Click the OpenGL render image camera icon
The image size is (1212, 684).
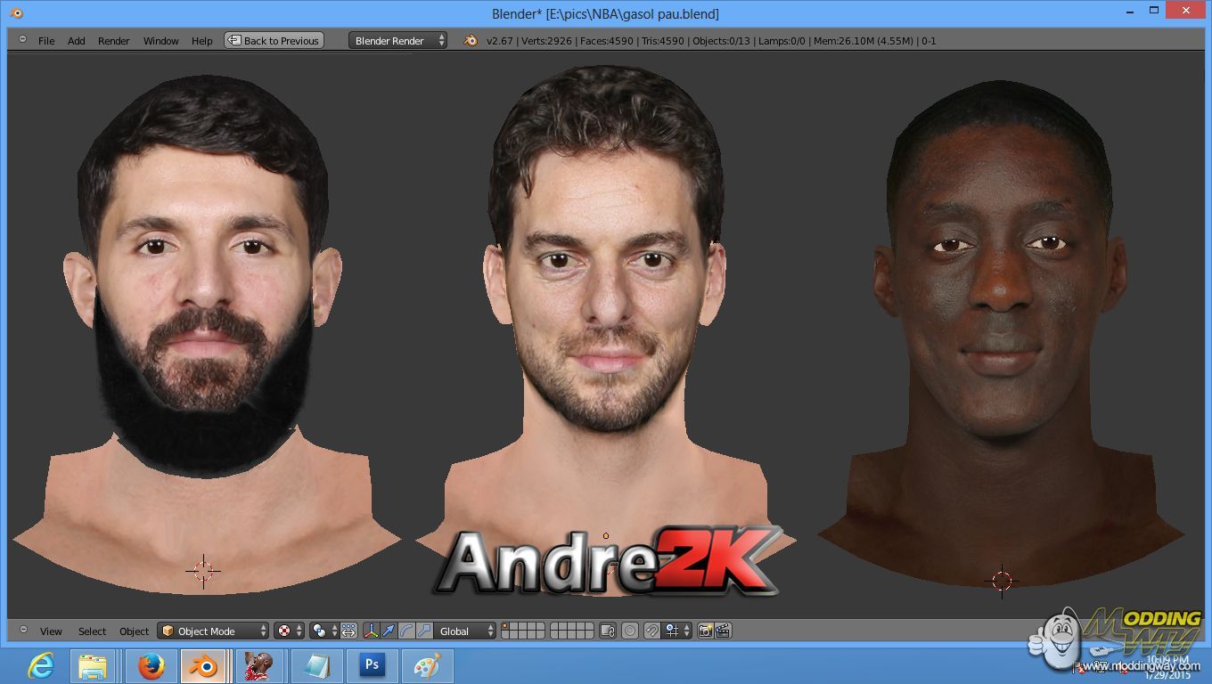click(705, 631)
